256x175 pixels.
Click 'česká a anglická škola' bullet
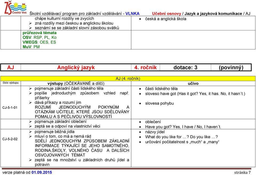coord(166,19)
